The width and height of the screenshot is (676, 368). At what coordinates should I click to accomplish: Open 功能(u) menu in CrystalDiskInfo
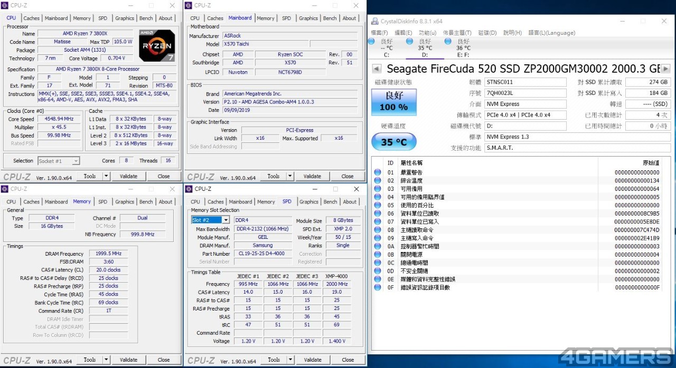tap(428, 33)
